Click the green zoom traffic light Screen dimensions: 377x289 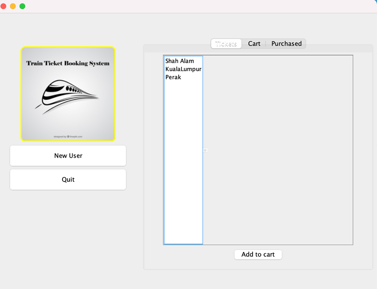pyautogui.click(x=22, y=6)
